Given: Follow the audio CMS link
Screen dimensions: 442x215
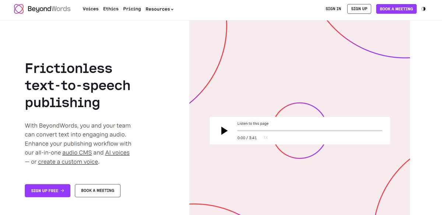Looking at the screenshot, I should click(77, 152).
